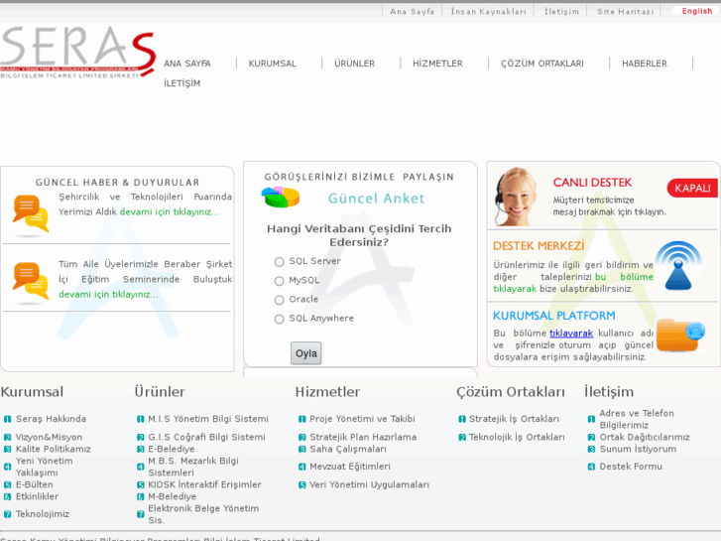Image resolution: width=721 pixels, height=541 pixels.
Task: Open Yeni Yönetim Yaklaşımı footer link
Action: coord(45,467)
